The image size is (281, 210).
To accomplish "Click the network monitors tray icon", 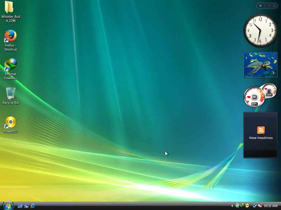I will 255,206.
